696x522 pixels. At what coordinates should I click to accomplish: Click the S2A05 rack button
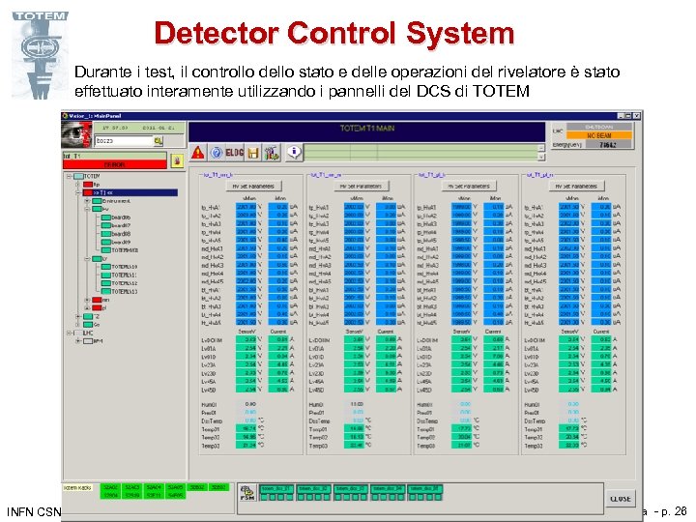(175, 487)
